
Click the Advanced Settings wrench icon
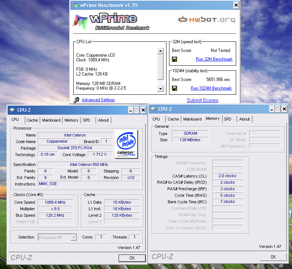pyautogui.click(x=76, y=100)
